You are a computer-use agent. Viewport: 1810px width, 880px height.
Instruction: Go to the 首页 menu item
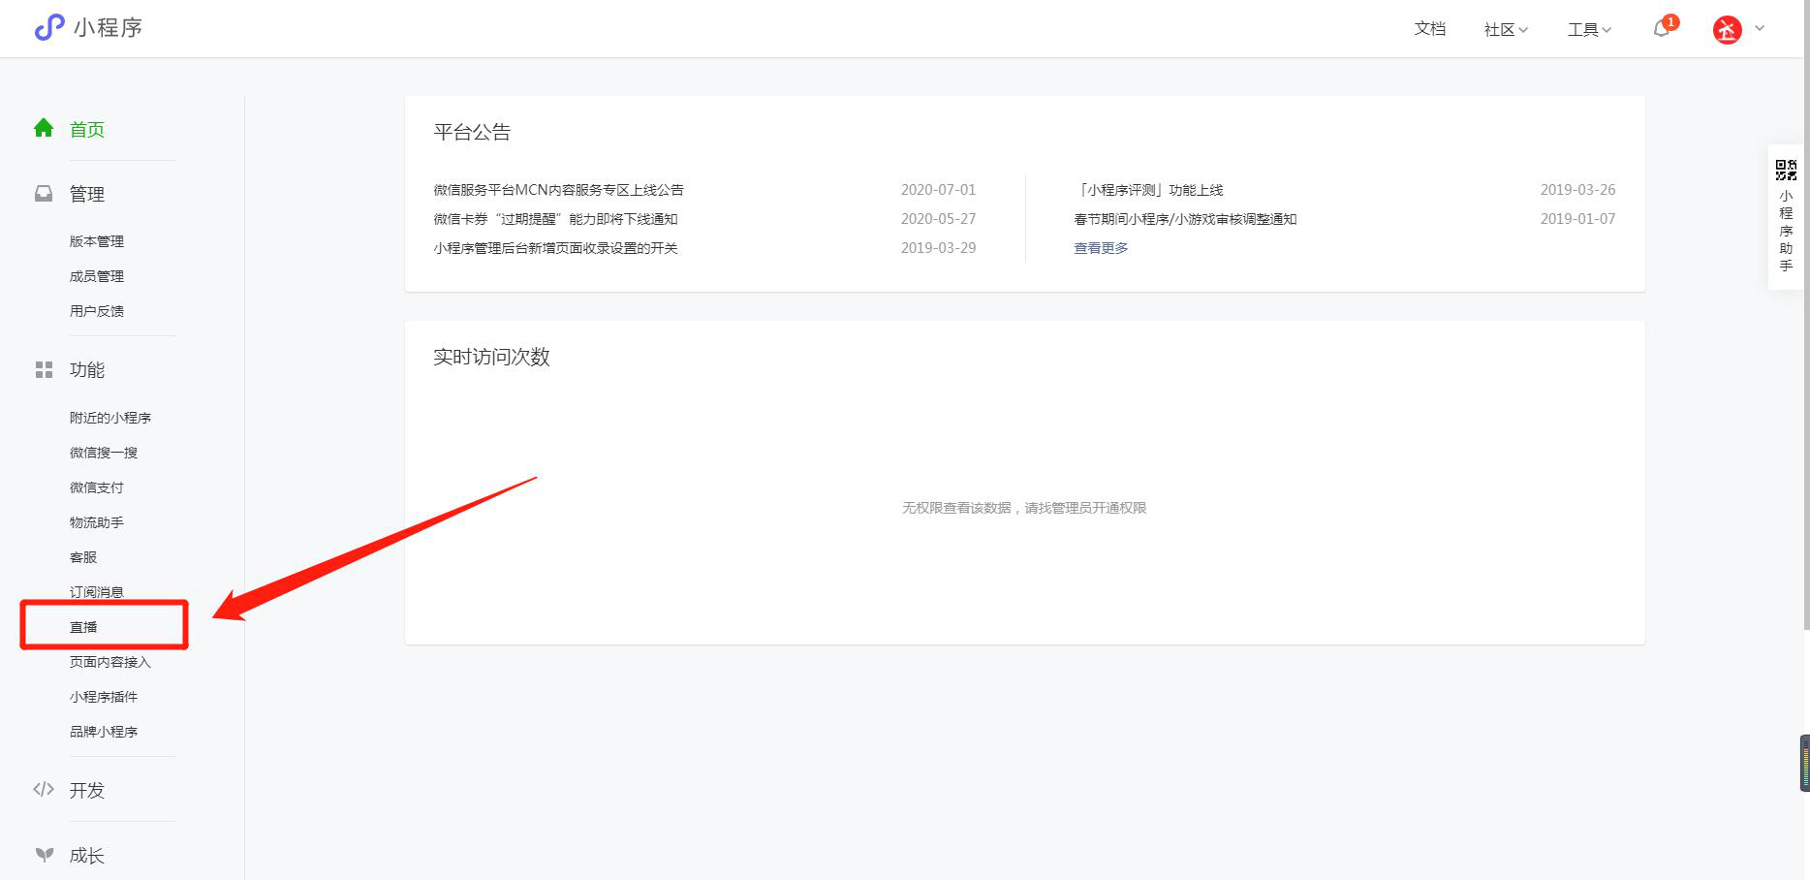point(87,130)
